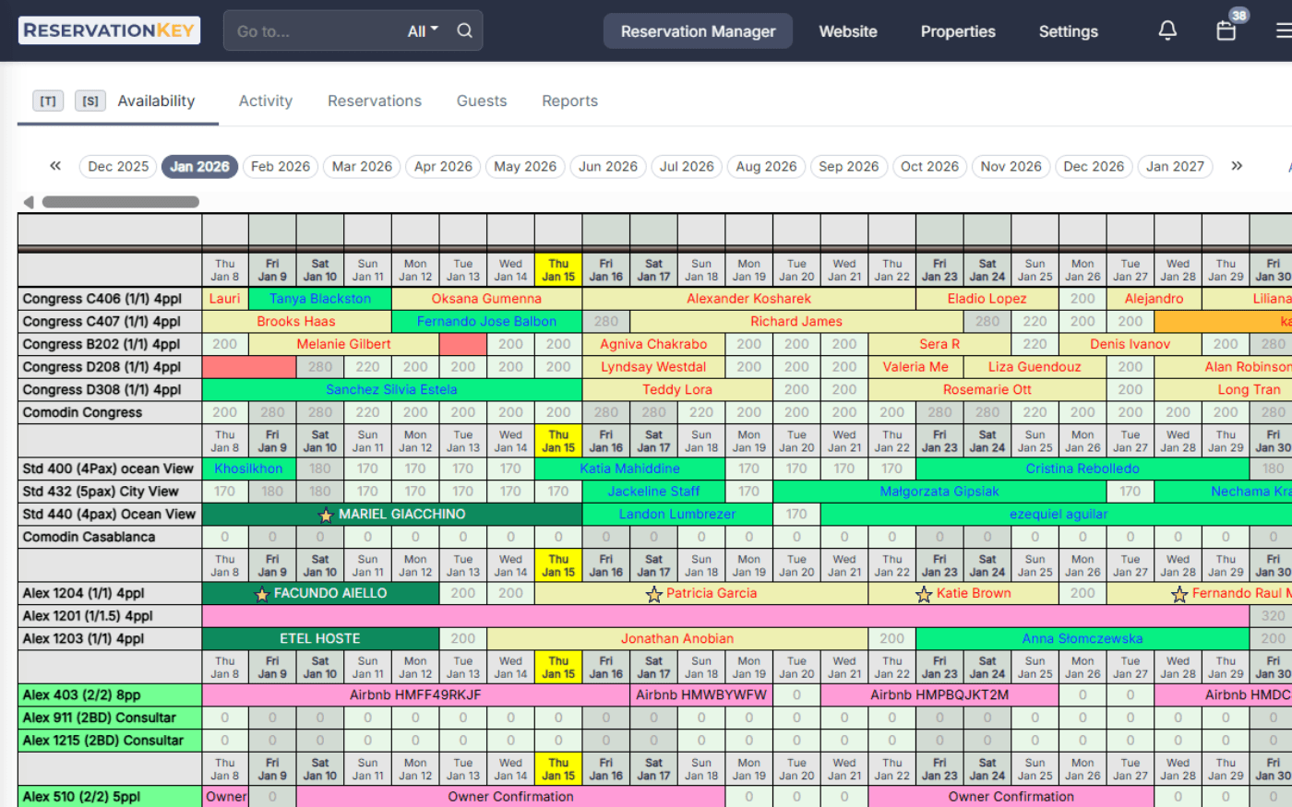Click the double-left arrow before Dec 2025
Image resolution: width=1292 pixels, height=807 pixels.
[54, 166]
